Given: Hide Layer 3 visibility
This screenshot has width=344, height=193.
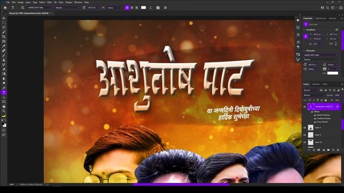Looking at the screenshot, I should [x=305, y=128].
